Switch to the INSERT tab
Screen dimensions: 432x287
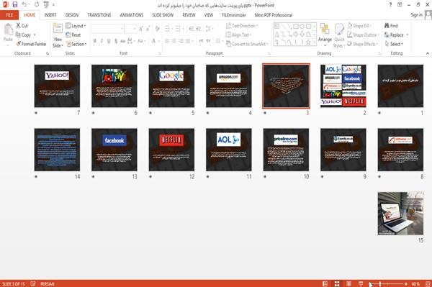click(50, 15)
